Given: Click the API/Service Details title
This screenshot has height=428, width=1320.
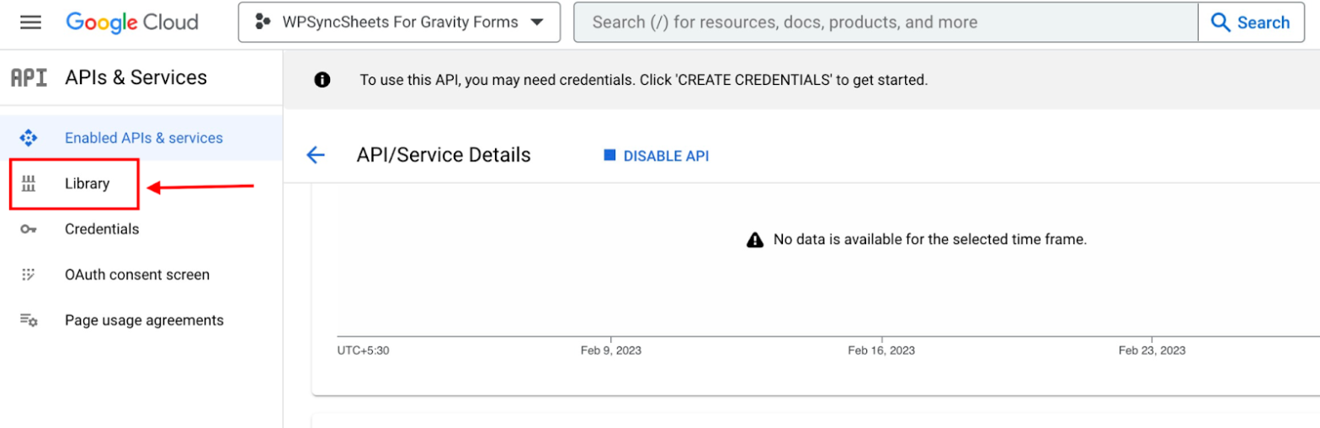Looking at the screenshot, I should [444, 155].
